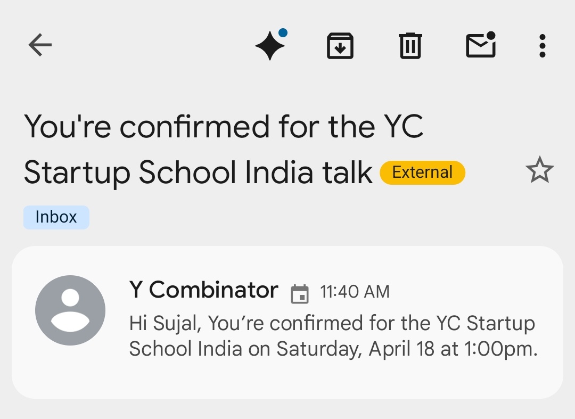Delete email with the trash icon
Viewport: 575px width, 419px height.
pyautogui.click(x=410, y=46)
